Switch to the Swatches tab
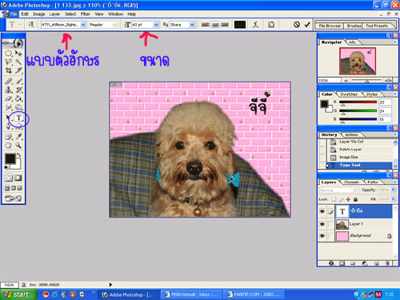400x300 pixels. [349, 94]
